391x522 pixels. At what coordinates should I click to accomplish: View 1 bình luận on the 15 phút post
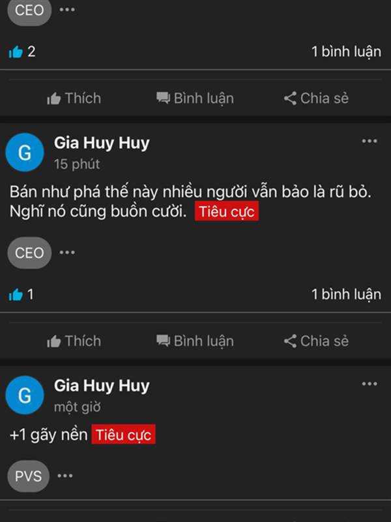point(346,294)
